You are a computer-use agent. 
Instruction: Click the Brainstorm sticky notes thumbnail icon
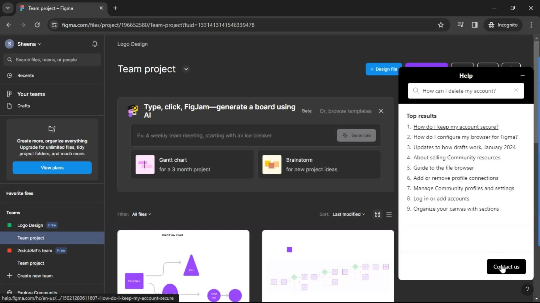(x=272, y=165)
